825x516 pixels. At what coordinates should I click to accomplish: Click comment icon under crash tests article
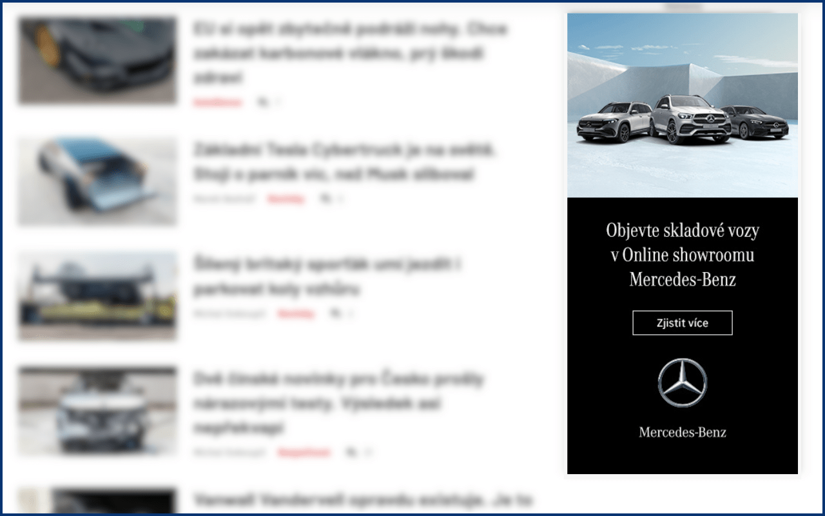351,453
